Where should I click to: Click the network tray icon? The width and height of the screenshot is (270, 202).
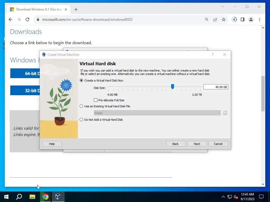click(230, 197)
